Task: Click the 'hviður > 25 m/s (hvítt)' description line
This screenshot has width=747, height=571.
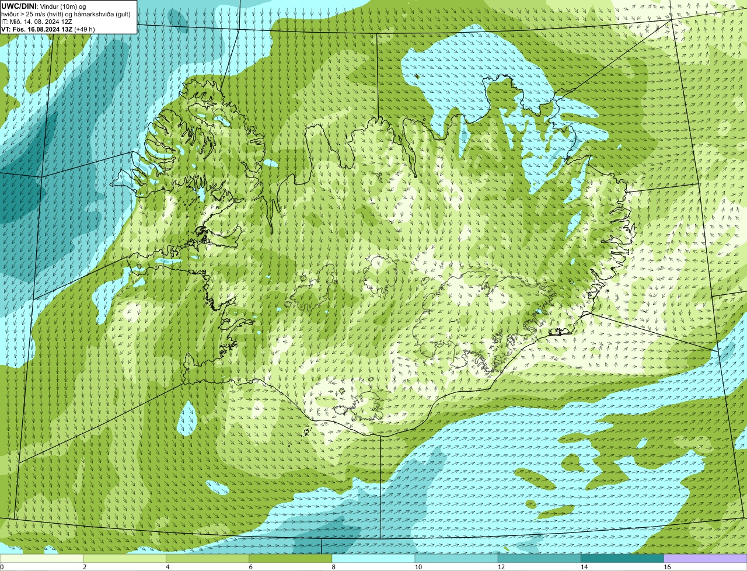Action: [66, 14]
